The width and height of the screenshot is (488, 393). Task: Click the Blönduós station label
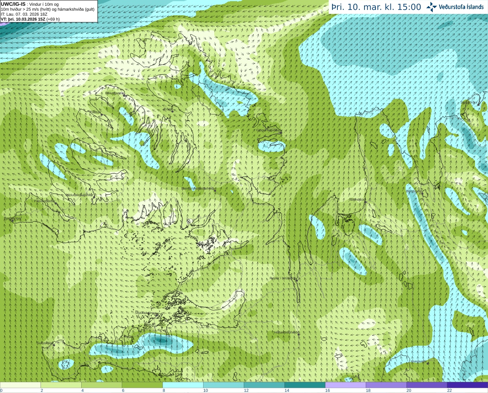(x=357, y=200)
